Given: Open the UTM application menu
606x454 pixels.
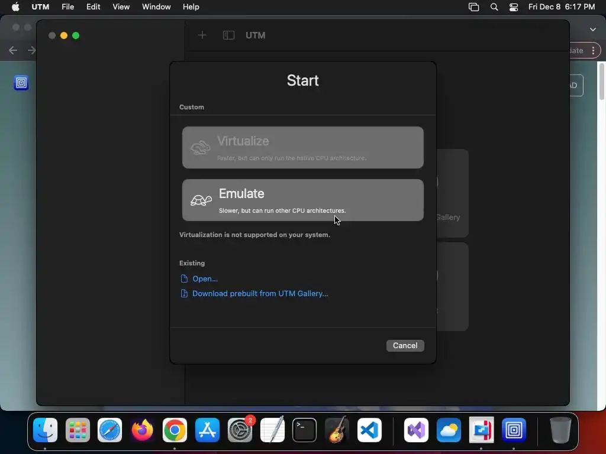Looking at the screenshot, I should (x=40, y=7).
